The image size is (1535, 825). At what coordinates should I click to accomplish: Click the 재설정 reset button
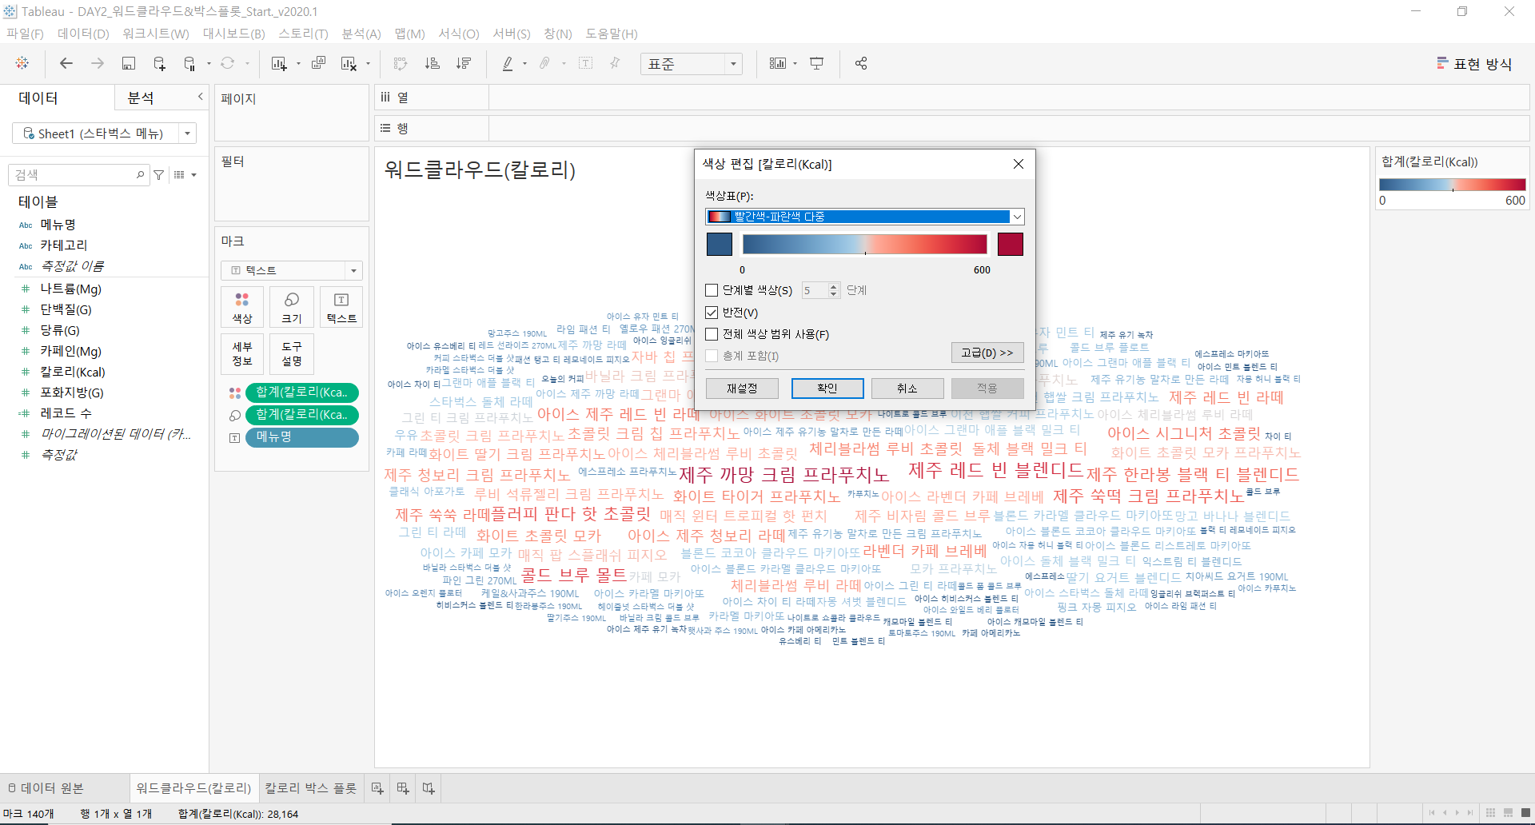tap(742, 389)
